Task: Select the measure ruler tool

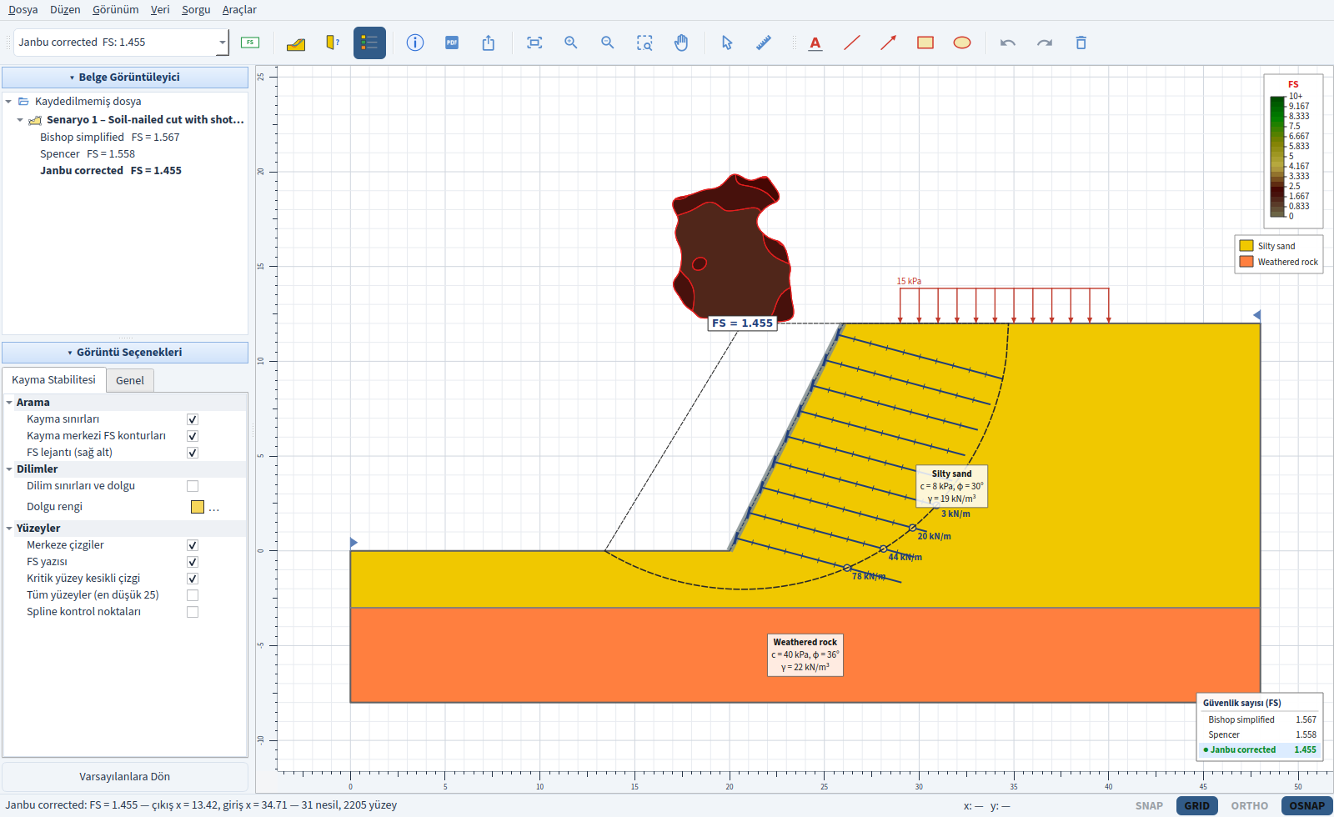Action: 764,43
